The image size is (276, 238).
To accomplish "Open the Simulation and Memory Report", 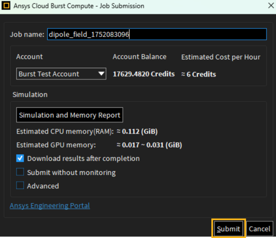I will click(x=70, y=115).
